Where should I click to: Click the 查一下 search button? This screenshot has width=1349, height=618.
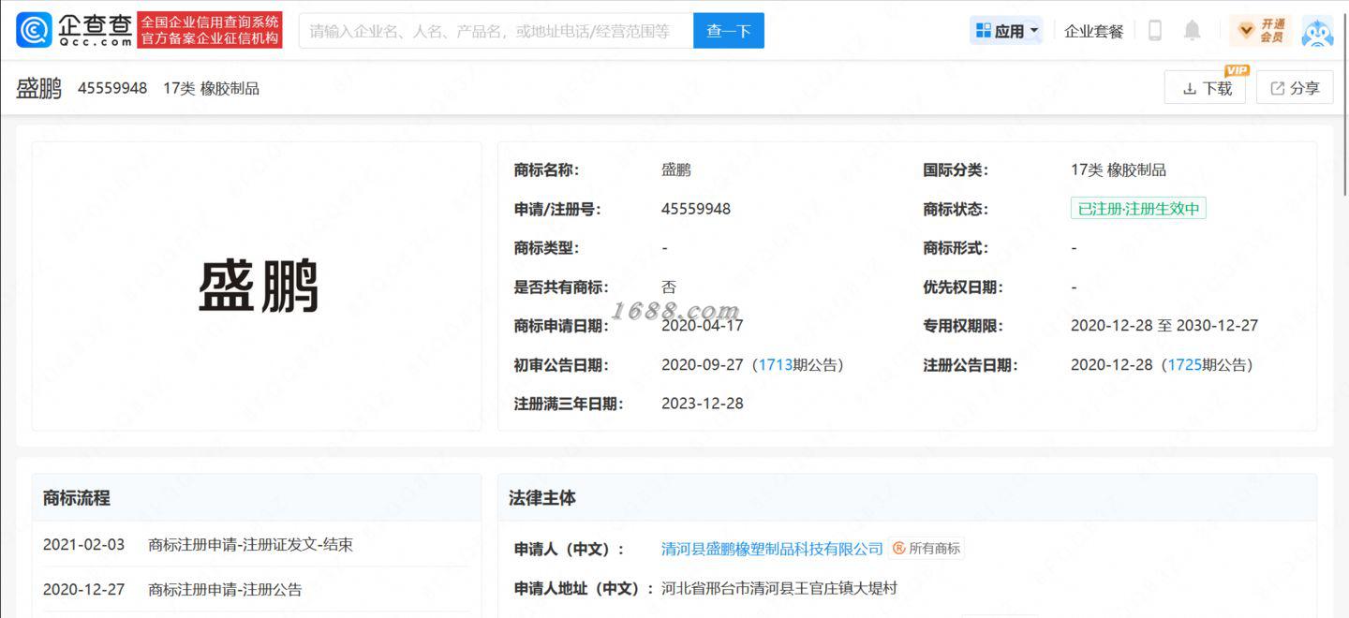click(x=729, y=31)
